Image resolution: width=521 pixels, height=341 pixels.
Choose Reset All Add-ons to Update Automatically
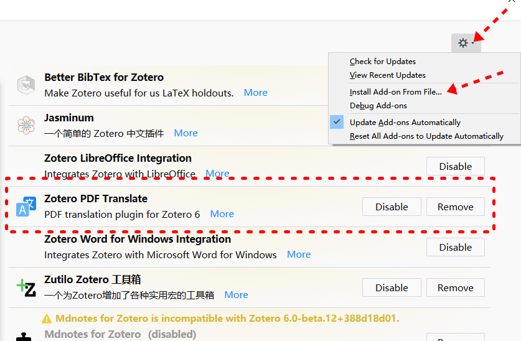[426, 136]
